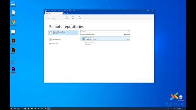Open the Create repository toolbar icon
The image size is (196, 110).
79,17
